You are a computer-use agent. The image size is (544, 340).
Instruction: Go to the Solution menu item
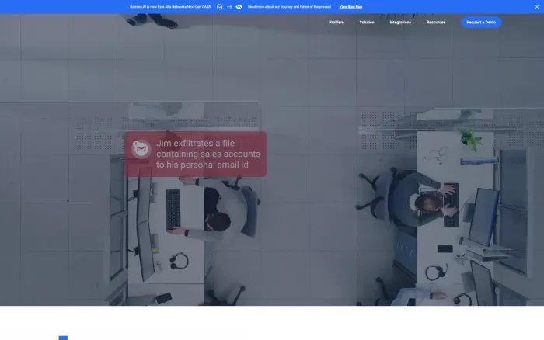tap(367, 23)
